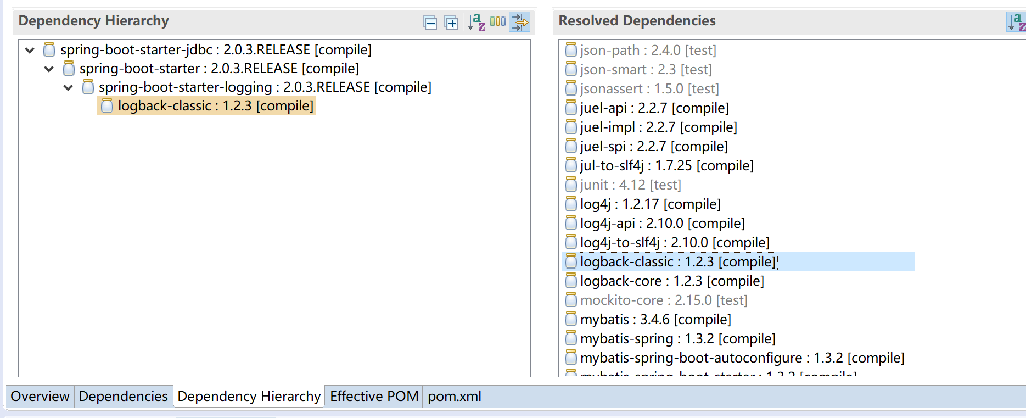Click jar icon beside log4j-api
Viewport: 1026px width, 418px height.
coord(571,223)
